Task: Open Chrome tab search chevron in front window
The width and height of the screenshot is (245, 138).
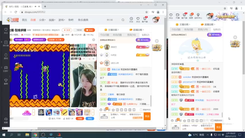Action: (141, 5)
